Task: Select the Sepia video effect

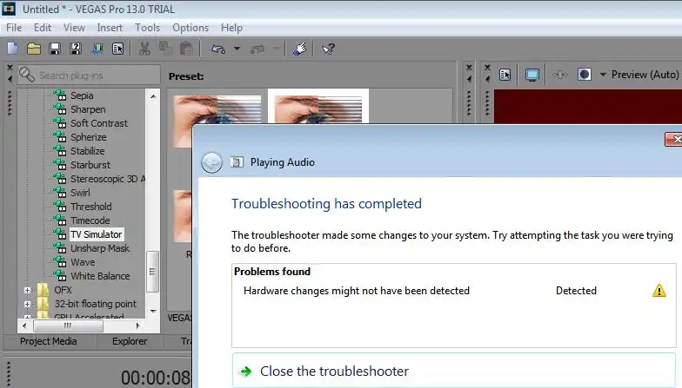Action: (82, 95)
